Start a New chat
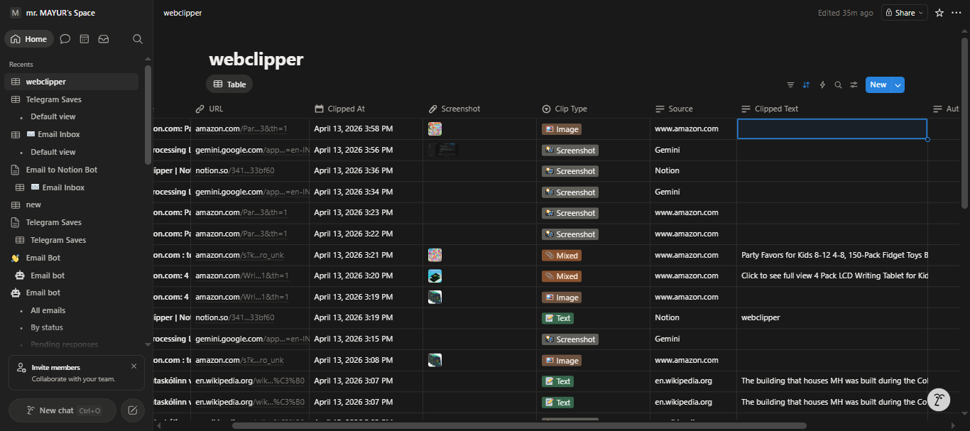970x431 pixels. tap(62, 410)
